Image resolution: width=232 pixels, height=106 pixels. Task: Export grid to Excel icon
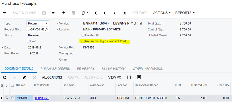click(139, 77)
